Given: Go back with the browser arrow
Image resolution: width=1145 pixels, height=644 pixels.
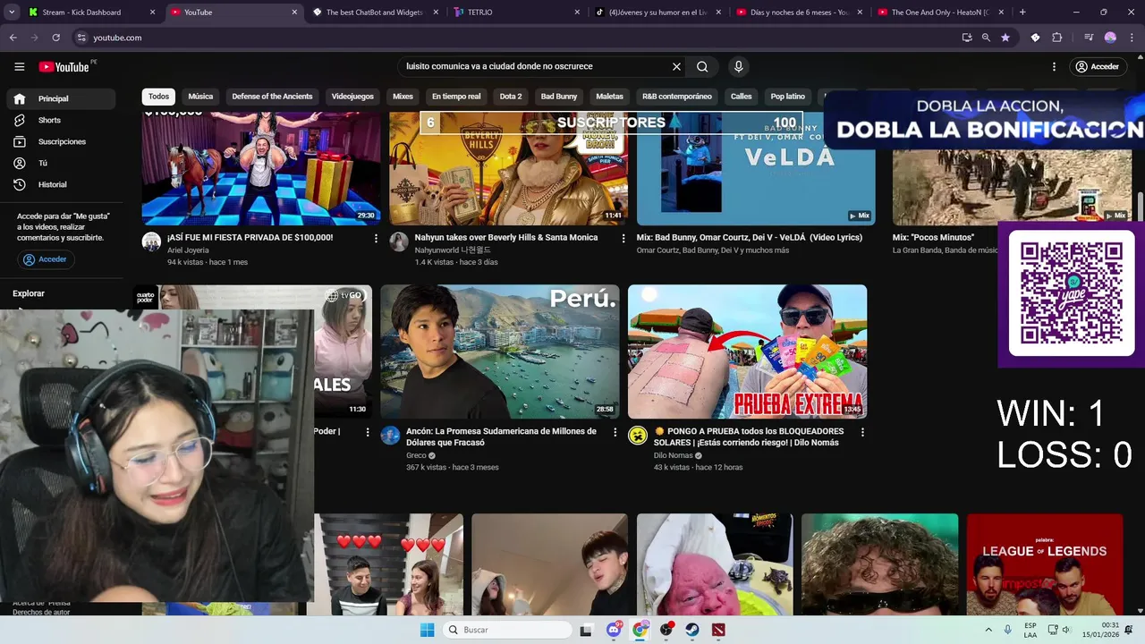Looking at the screenshot, I should [x=13, y=38].
